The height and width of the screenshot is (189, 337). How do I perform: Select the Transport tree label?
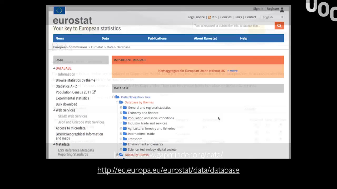(135, 139)
